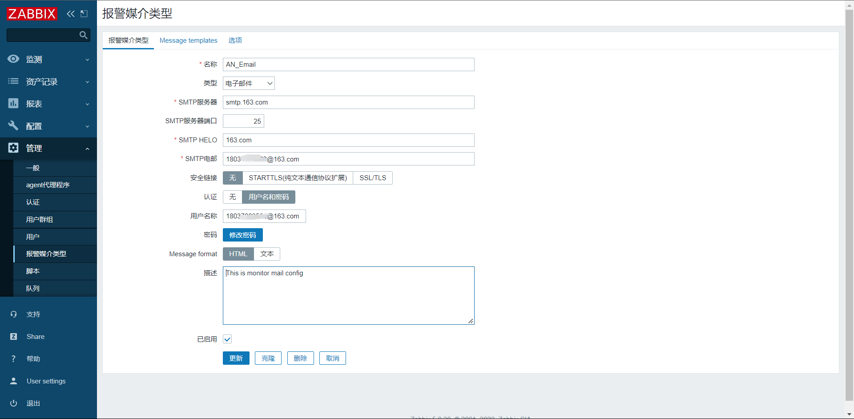Open 一般 under administration
Screen dimensions: 854x419
(x=55, y=168)
